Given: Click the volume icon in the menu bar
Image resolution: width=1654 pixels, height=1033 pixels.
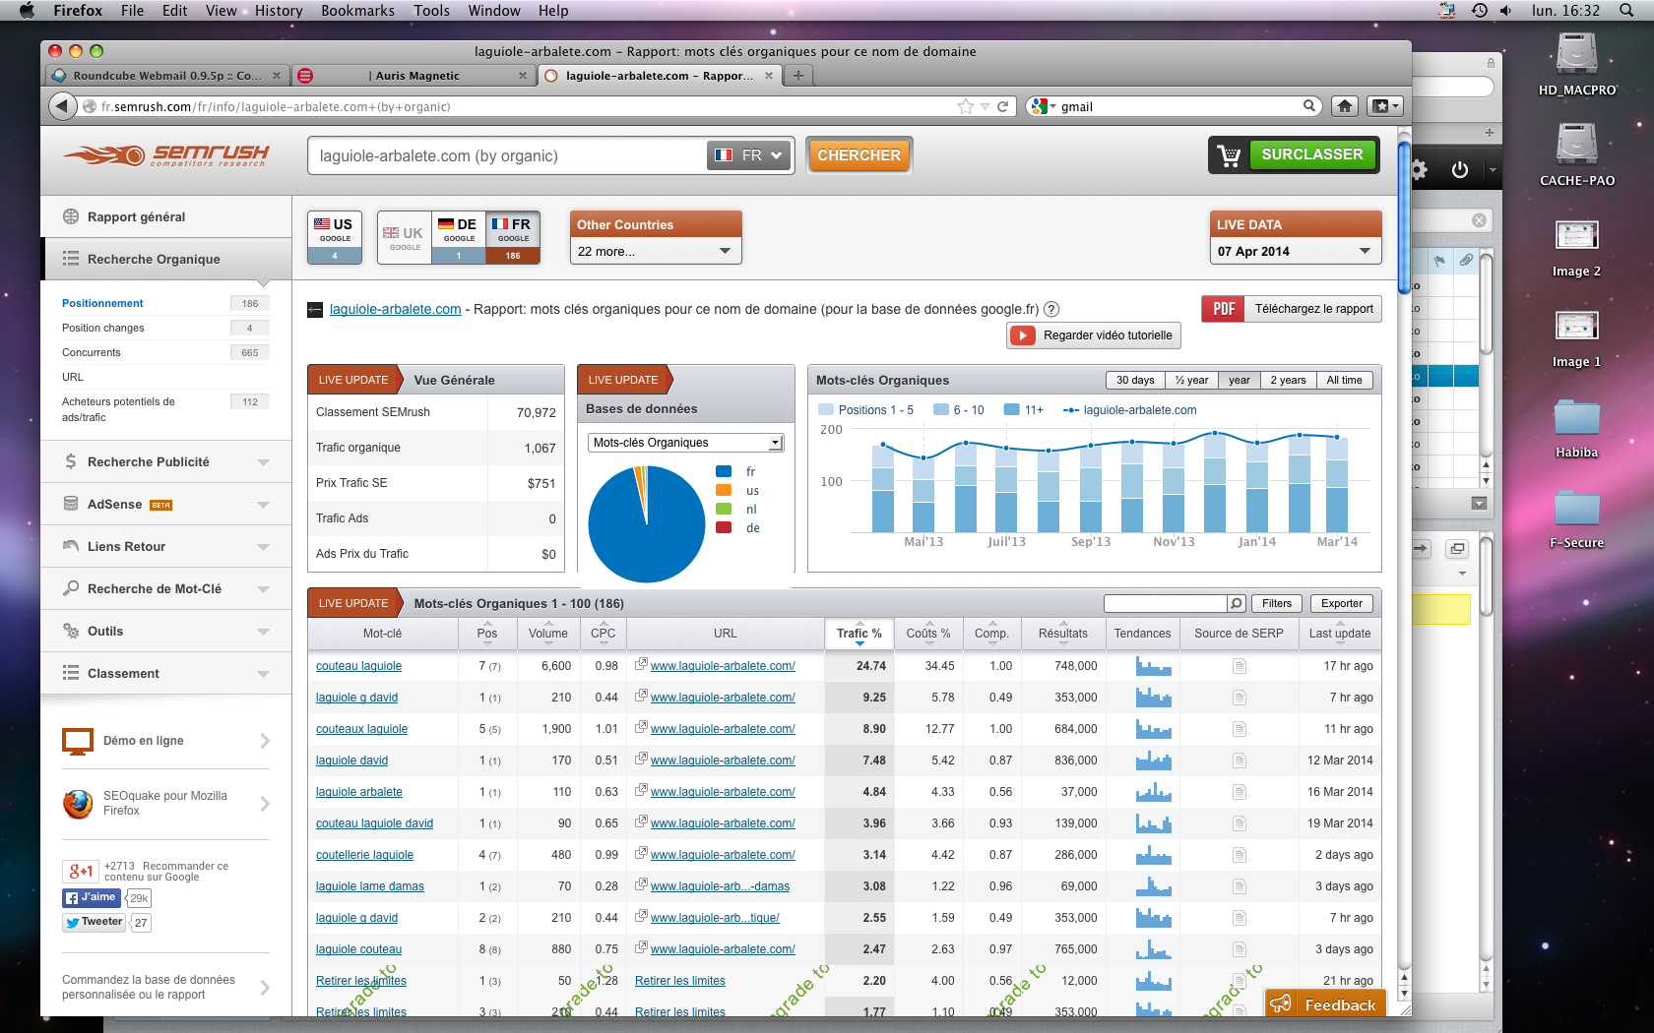Looking at the screenshot, I should [x=1505, y=10].
